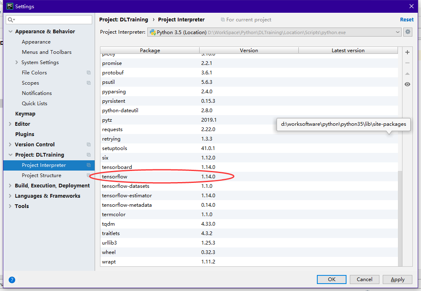The height and width of the screenshot is (291, 421).
Task: Collapse Project: DLTraining section
Action: 10,155
